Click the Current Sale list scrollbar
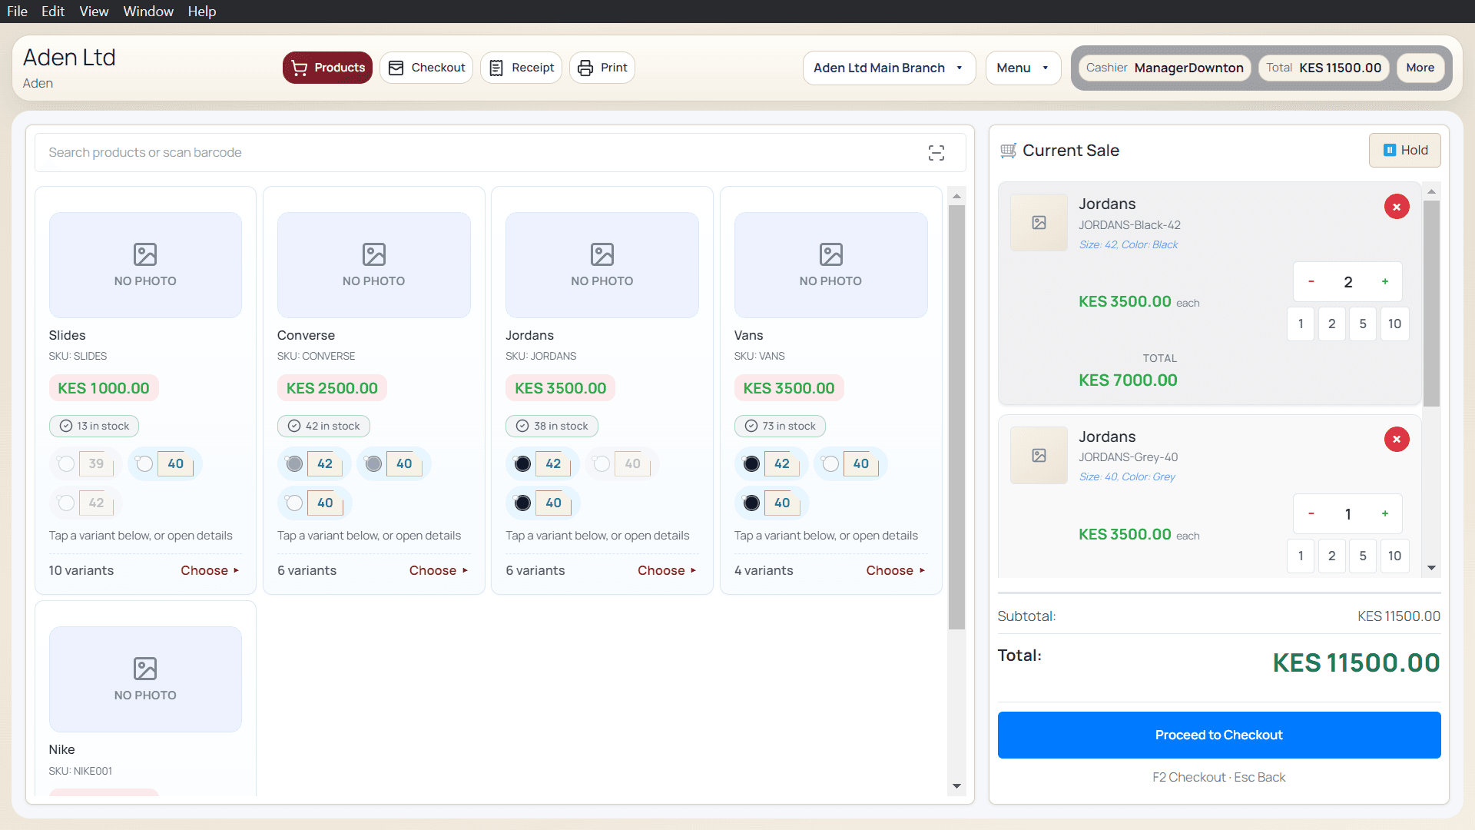The width and height of the screenshot is (1475, 830). pos(1431,304)
